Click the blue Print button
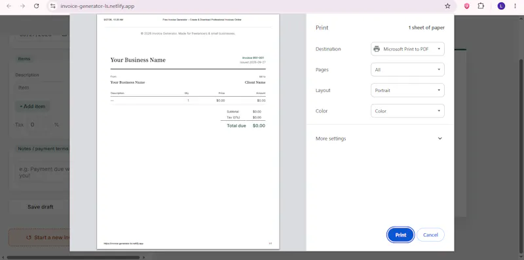524x260 pixels. tap(401, 235)
